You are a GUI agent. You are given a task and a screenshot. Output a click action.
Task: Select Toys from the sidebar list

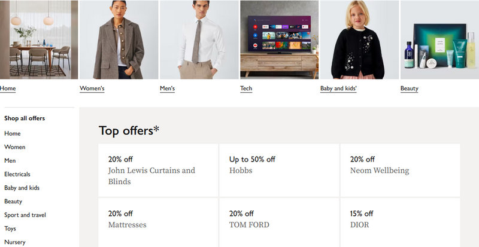pos(10,228)
